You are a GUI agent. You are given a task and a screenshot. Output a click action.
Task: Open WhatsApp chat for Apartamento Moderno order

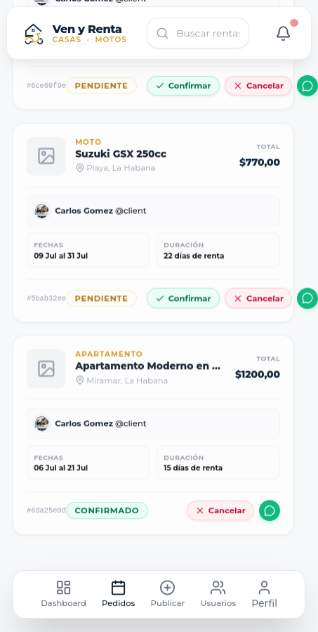(x=270, y=510)
